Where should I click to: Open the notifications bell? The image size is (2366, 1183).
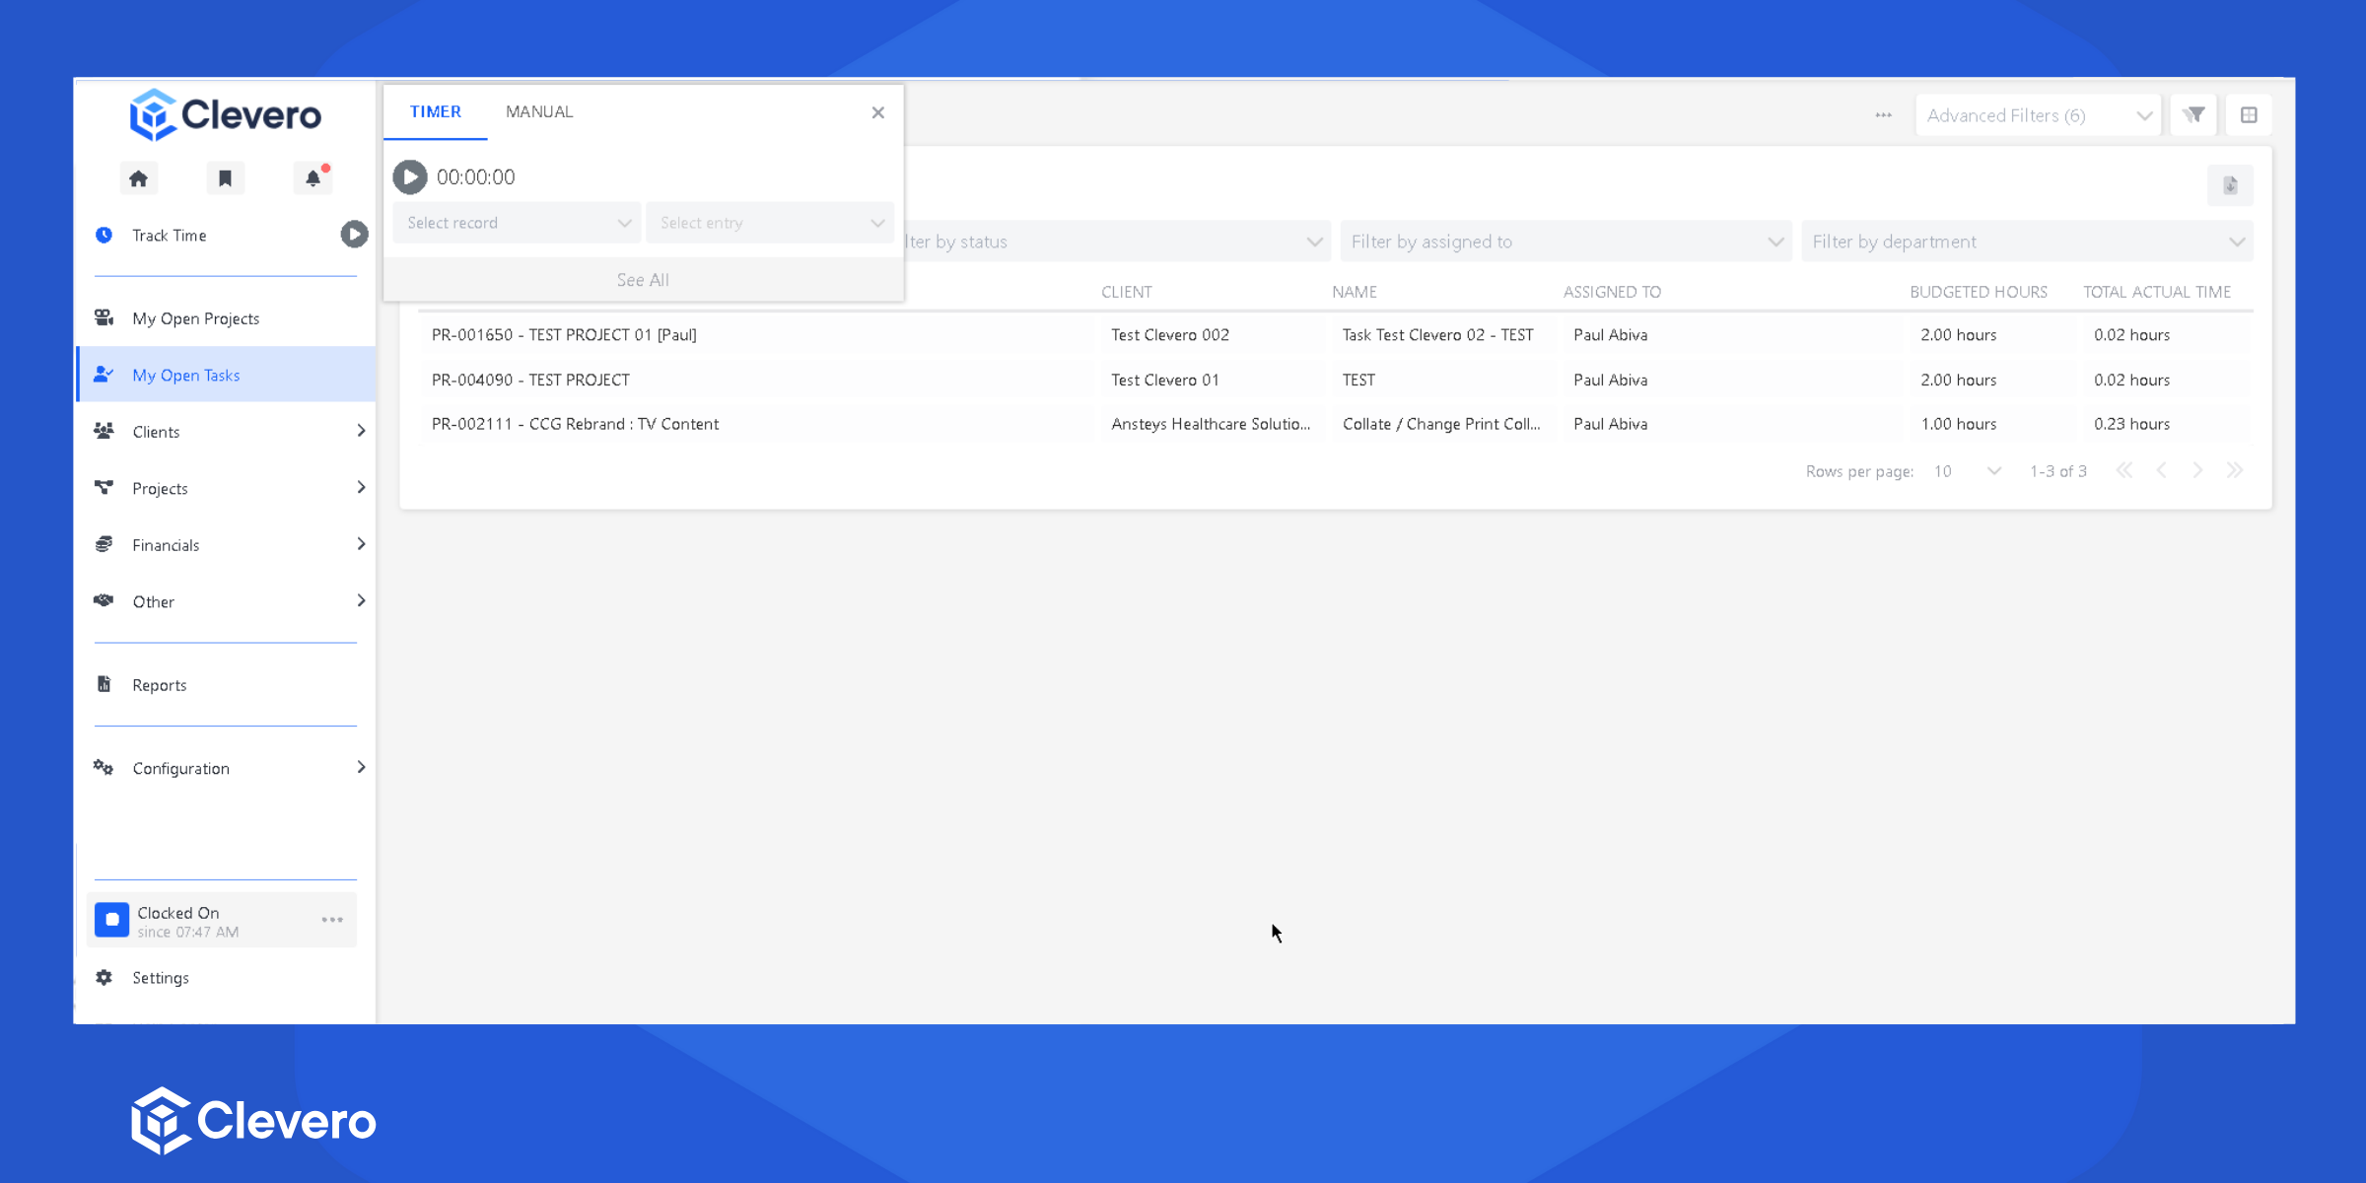click(x=313, y=178)
